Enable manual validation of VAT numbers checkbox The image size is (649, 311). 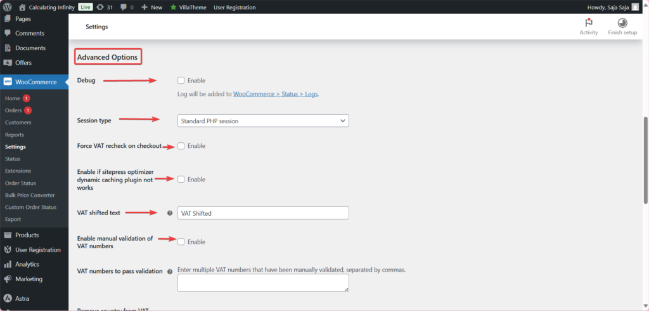pos(181,242)
